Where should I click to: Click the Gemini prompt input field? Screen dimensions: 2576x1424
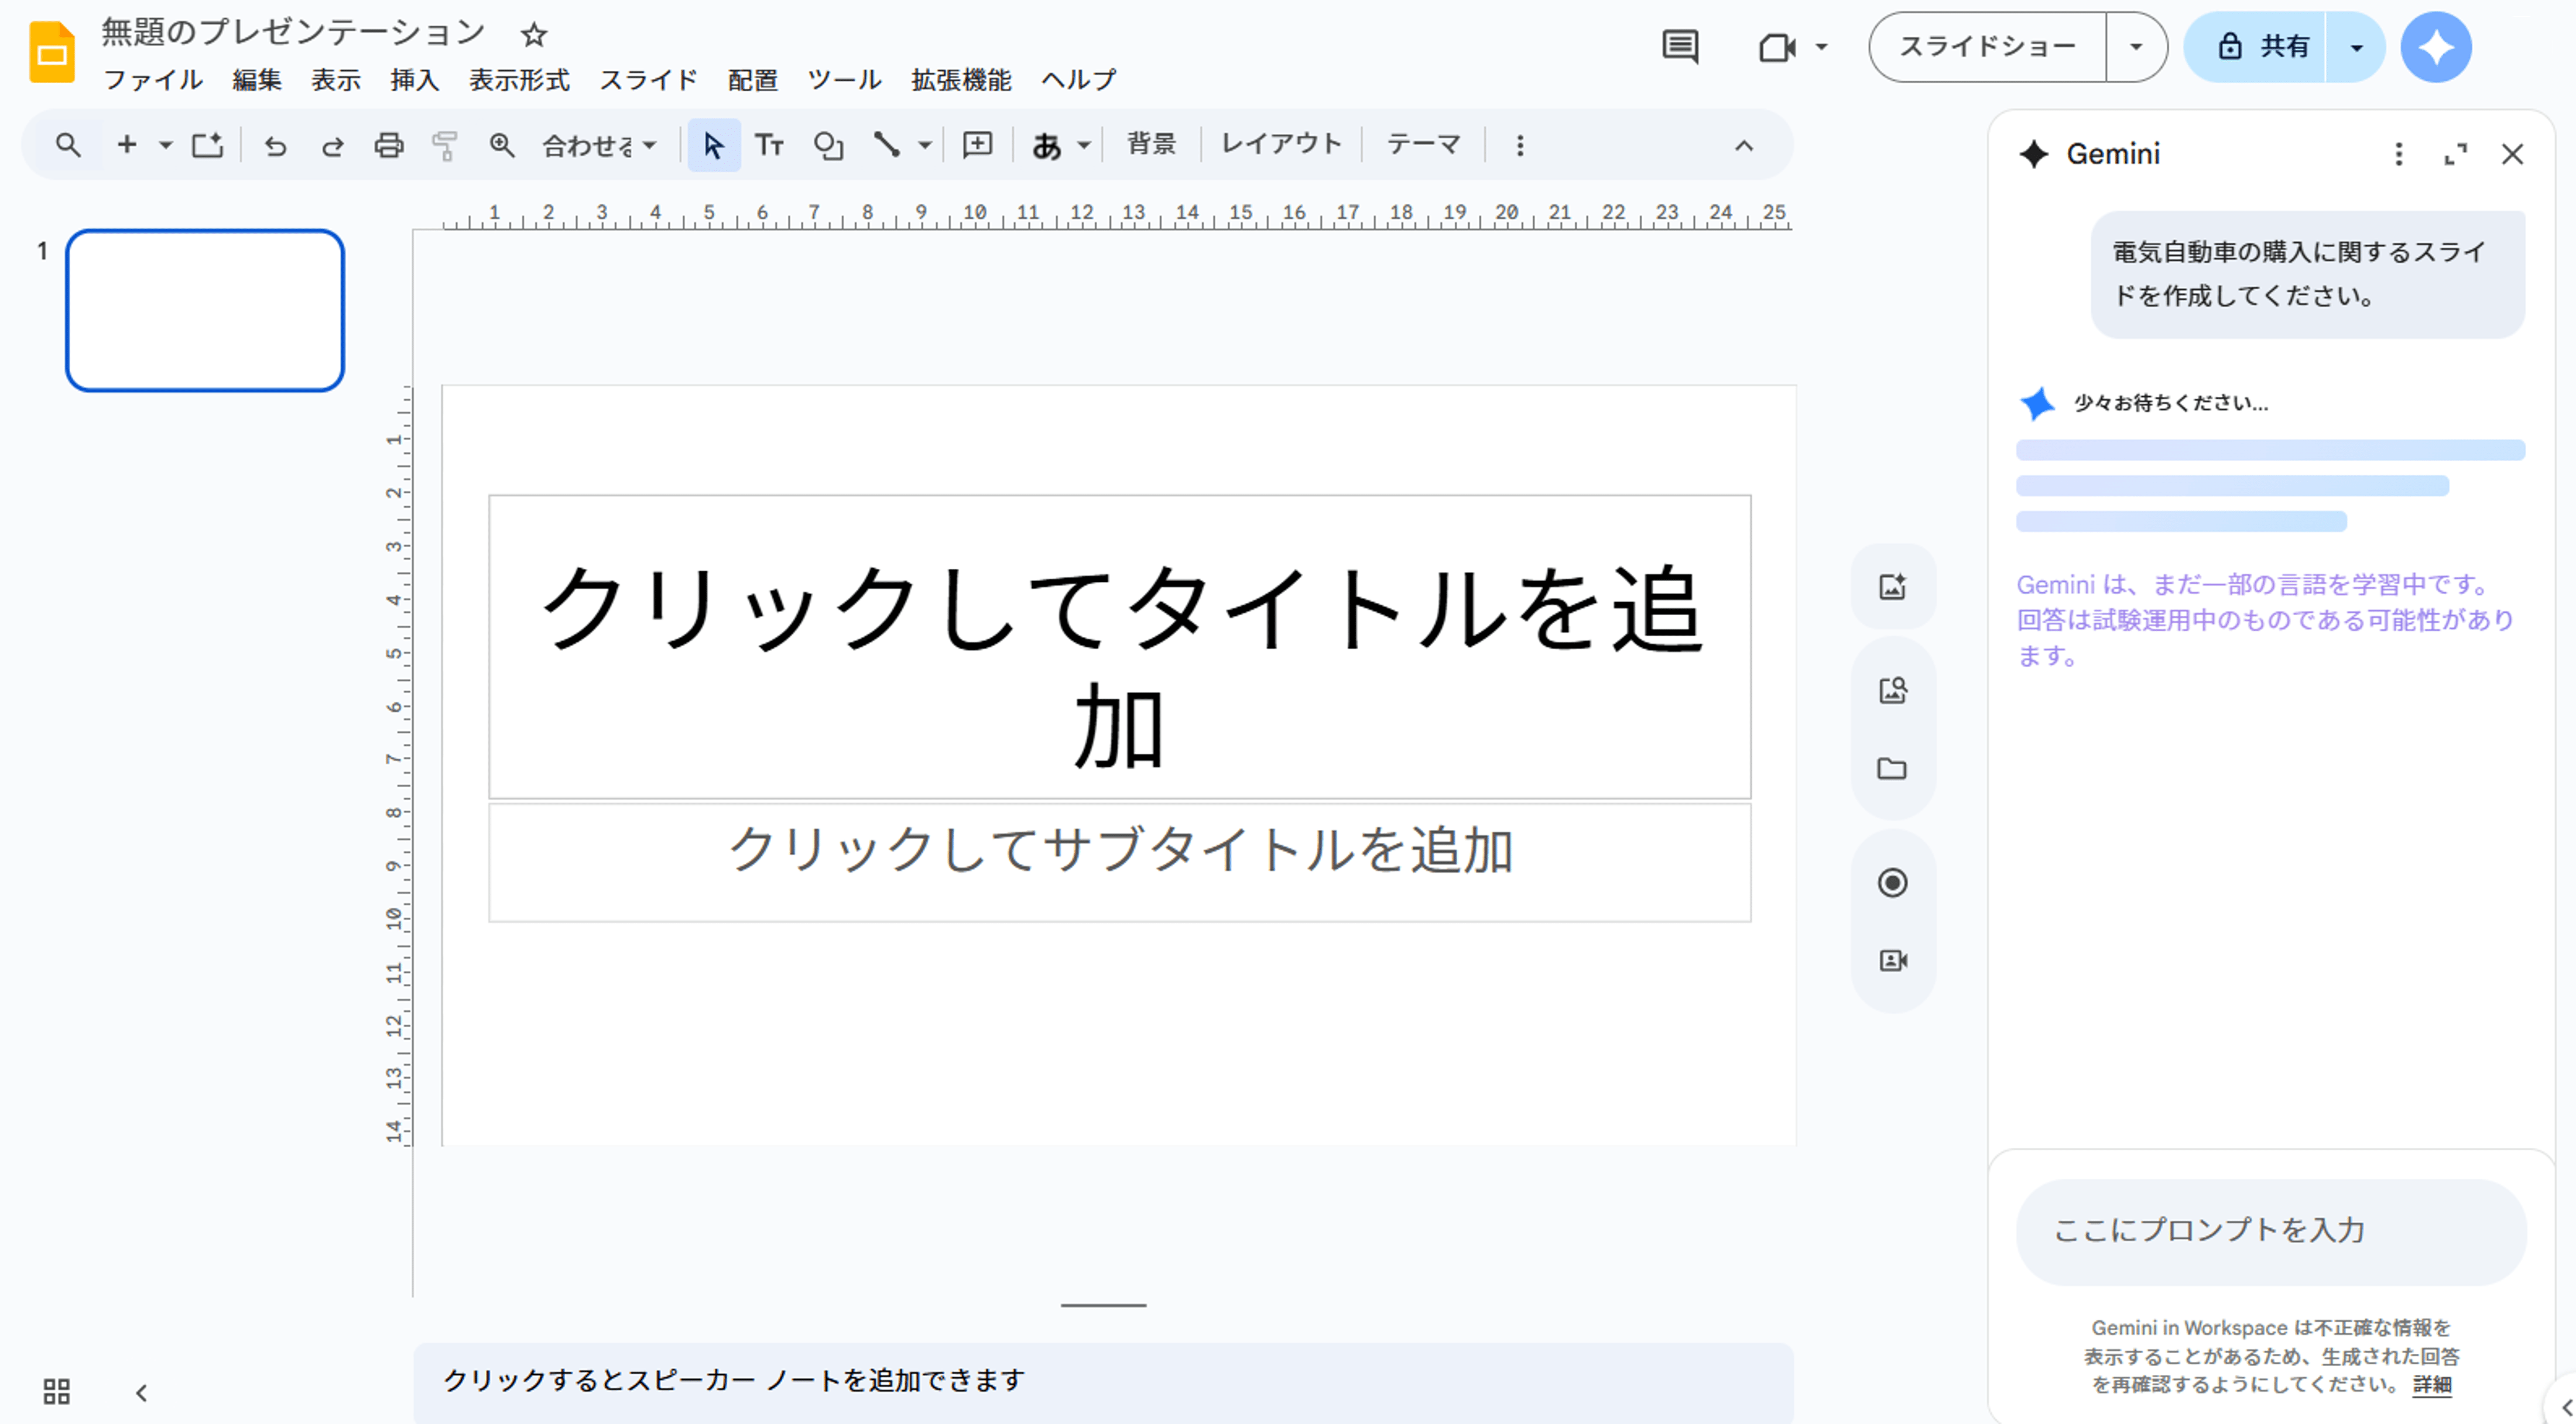click(2270, 1230)
